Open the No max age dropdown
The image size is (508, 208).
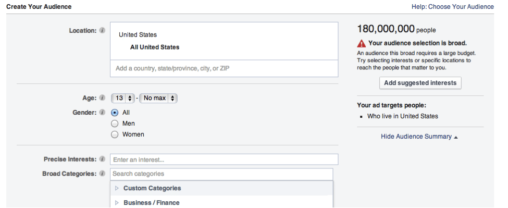(158, 98)
